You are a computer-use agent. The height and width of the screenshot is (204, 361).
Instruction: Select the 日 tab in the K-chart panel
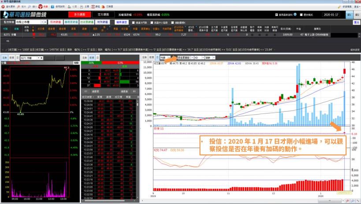157,57
